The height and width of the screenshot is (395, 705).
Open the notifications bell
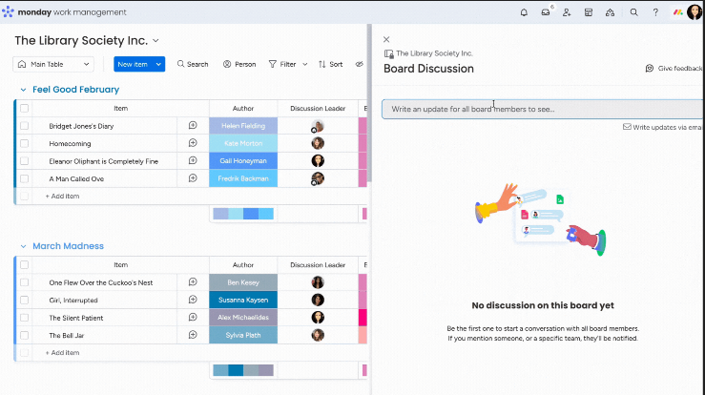coord(524,12)
